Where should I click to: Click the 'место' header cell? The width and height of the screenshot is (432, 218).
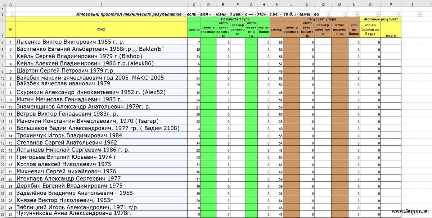coord(391,29)
